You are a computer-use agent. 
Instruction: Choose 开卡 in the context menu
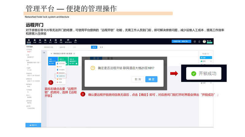coord(61,67)
